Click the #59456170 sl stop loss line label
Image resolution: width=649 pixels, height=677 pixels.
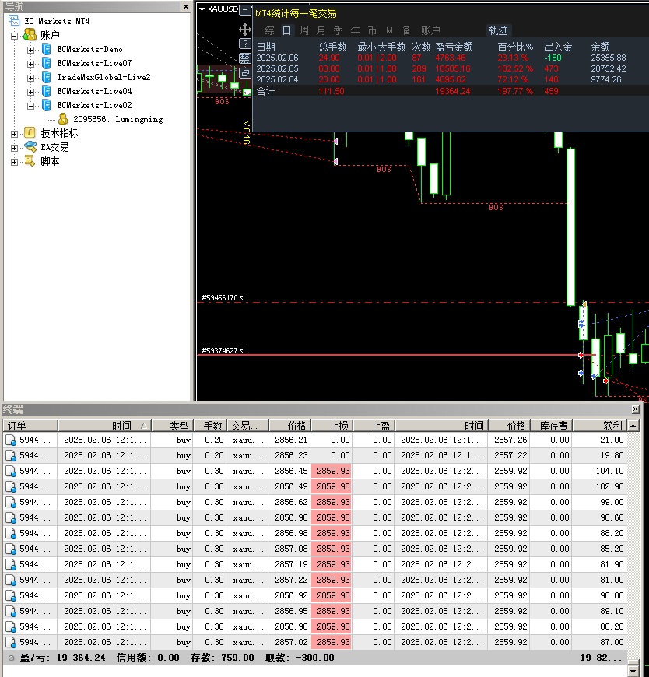coord(223,297)
